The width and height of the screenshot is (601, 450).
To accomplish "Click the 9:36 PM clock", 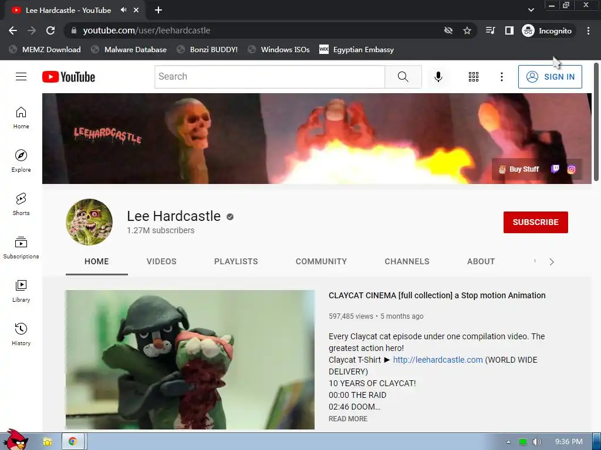I will (x=569, y=442).
